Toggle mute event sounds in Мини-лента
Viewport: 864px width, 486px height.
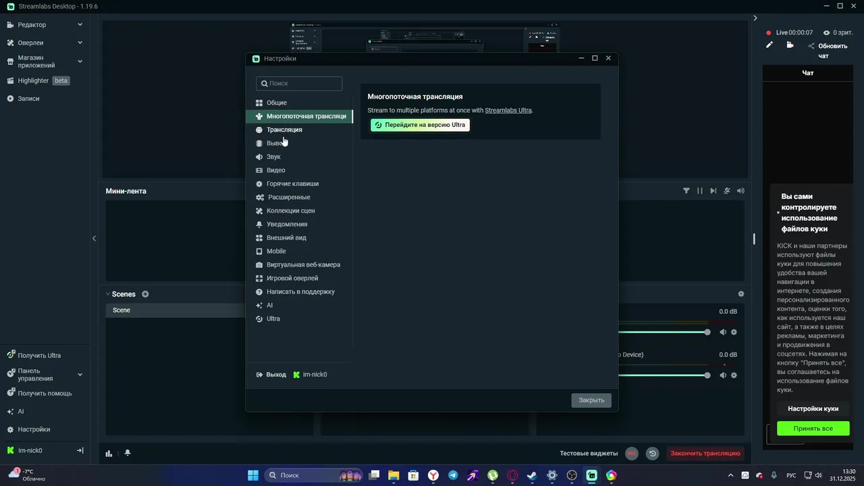click(x=727, y=191)
